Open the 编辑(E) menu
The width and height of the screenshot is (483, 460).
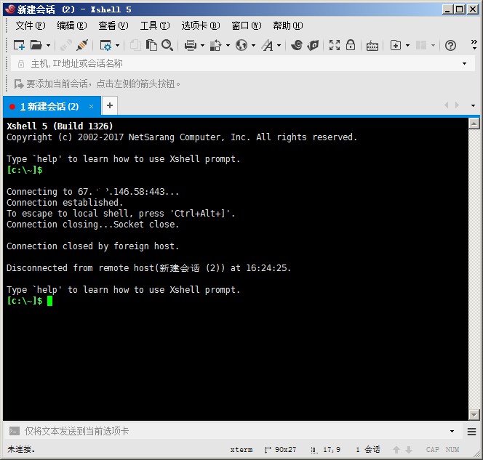pyautogui.click(x=72, y=25)
